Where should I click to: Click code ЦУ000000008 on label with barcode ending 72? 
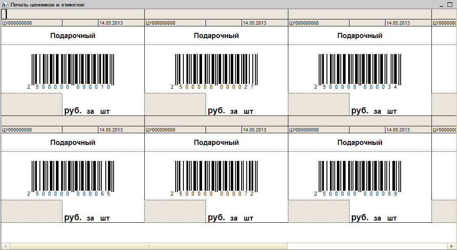(160, 130)
